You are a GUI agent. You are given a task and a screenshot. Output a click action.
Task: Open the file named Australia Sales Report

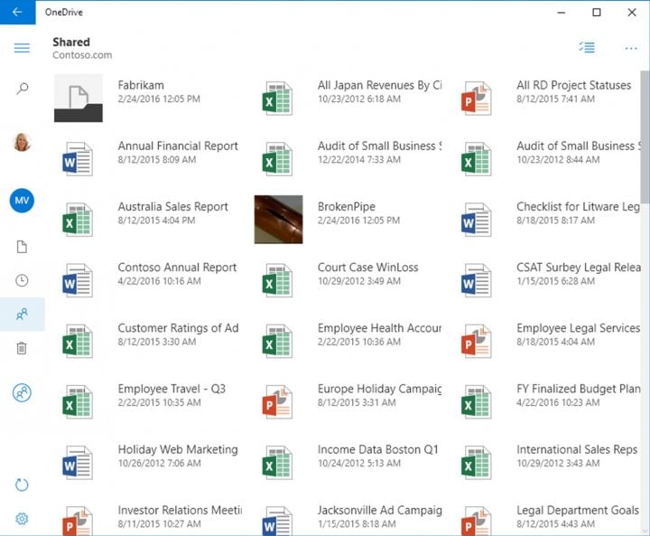[x=172, y=207]
